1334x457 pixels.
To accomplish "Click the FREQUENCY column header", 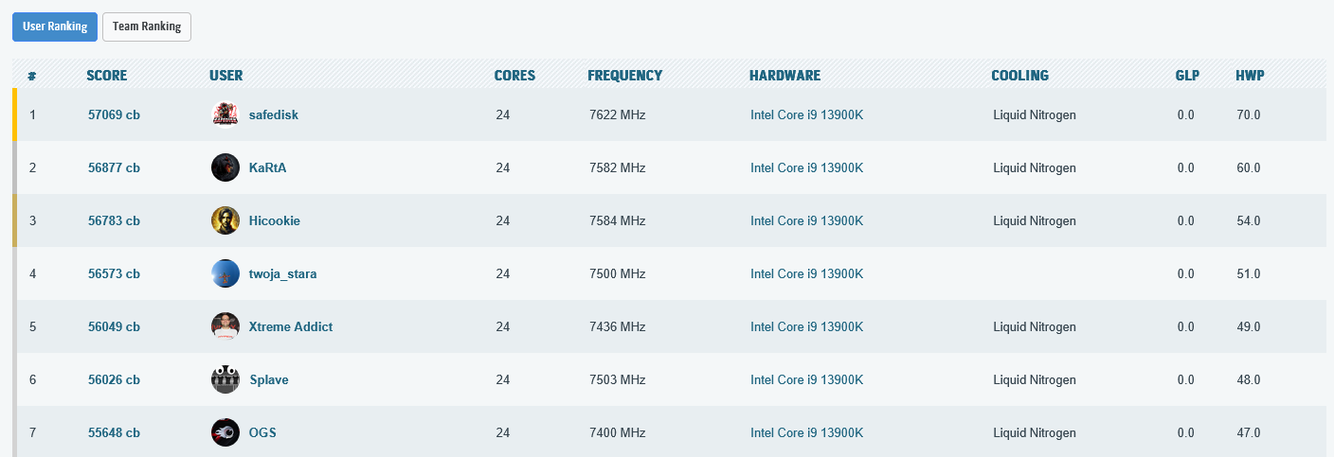I will pyautogui.click(x=624, y=76).
